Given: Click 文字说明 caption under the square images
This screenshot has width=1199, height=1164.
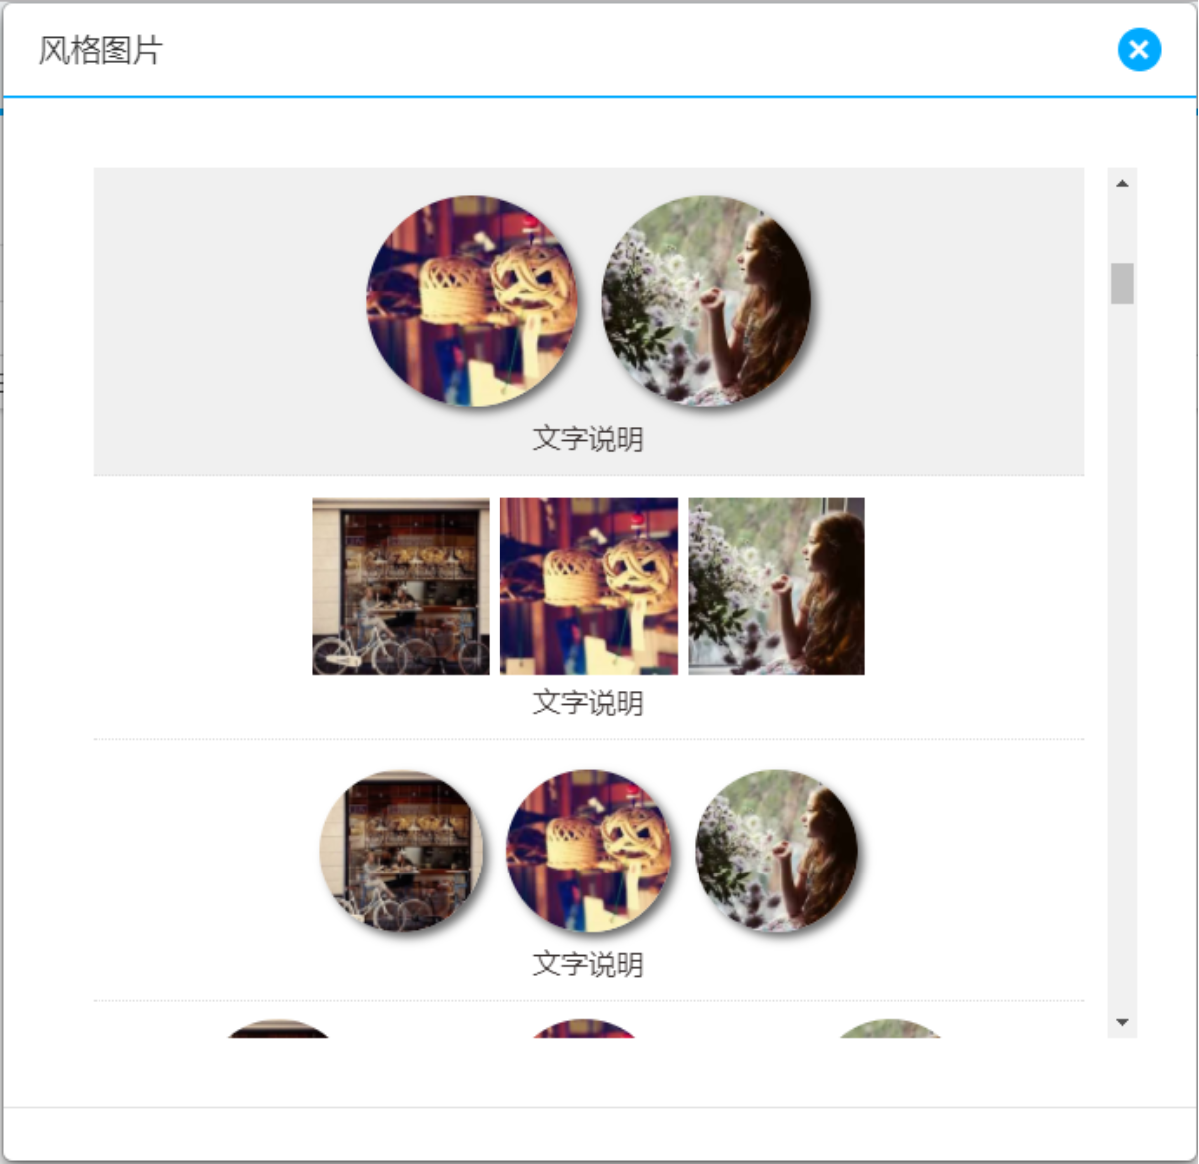Looking at the screenshot, I should [588, 703].
